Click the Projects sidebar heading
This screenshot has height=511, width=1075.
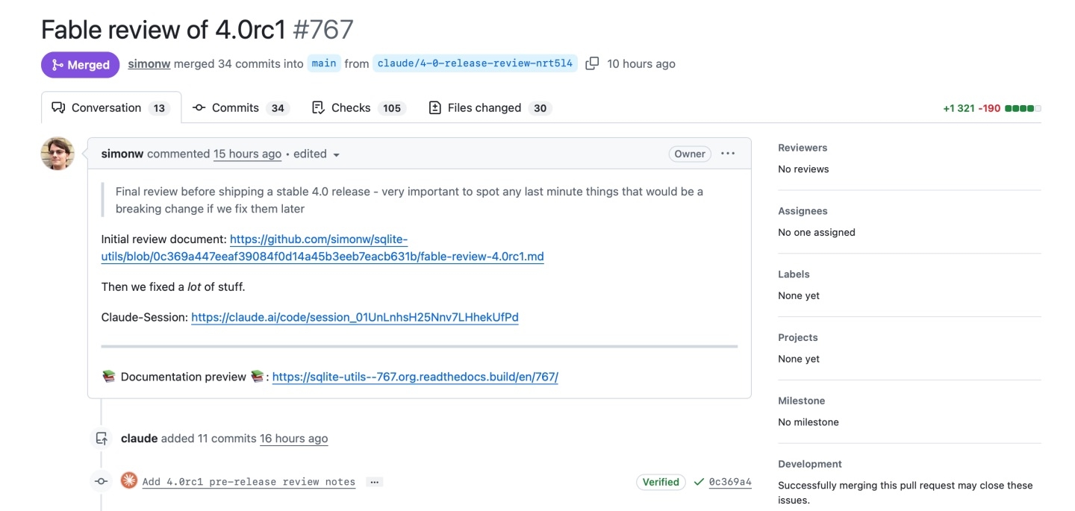point(797,338)
